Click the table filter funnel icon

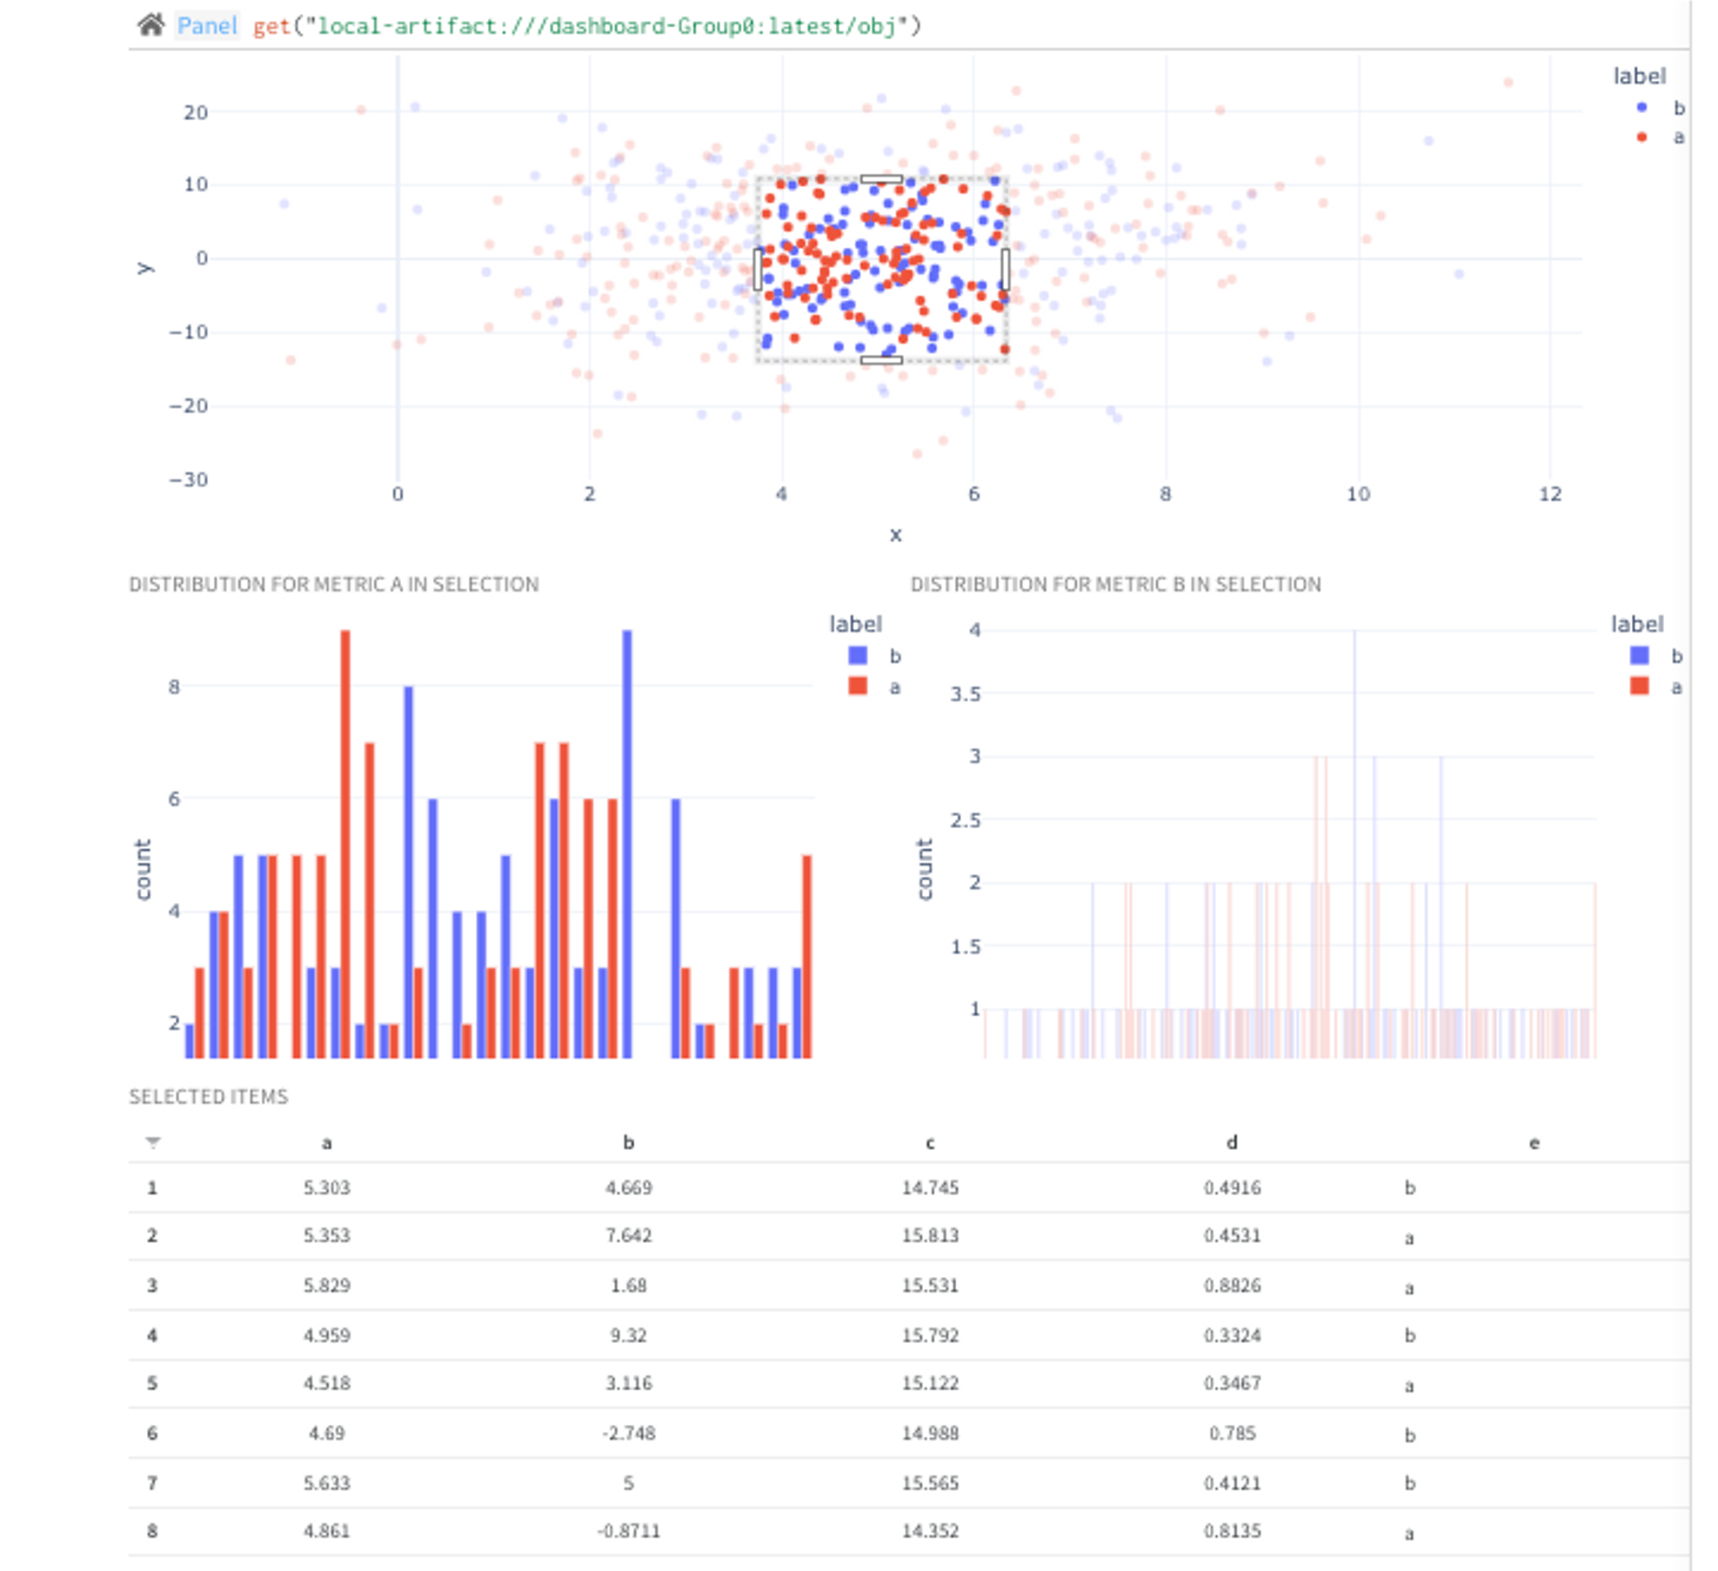click(153, 1141)
